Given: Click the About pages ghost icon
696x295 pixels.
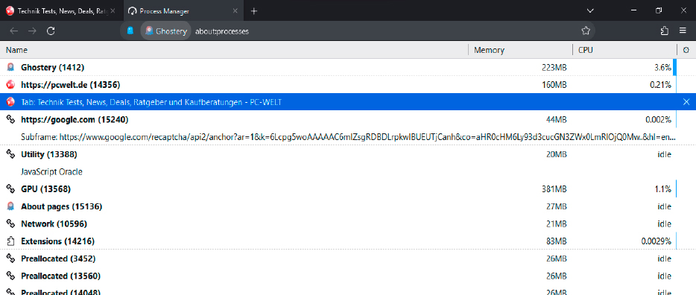Looking at the screenshot, I should click(x=10, y=206).
